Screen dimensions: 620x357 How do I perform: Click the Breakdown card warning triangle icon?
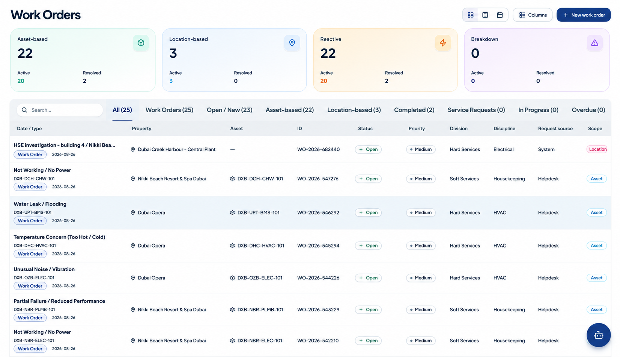click(x=594, y=43)
